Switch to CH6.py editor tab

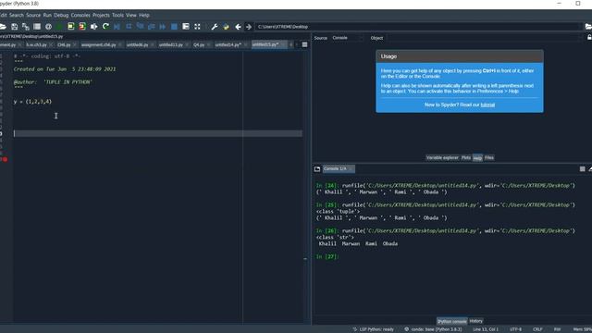64,44
